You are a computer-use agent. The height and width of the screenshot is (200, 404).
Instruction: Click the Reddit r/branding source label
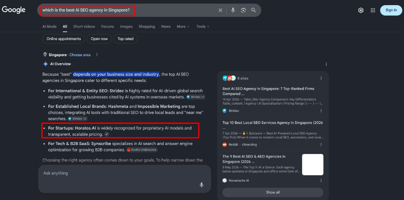(x=239, y=145)
